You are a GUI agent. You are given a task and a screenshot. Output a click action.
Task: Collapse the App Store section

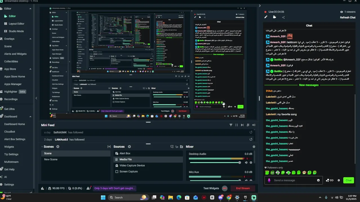[30, 69]
